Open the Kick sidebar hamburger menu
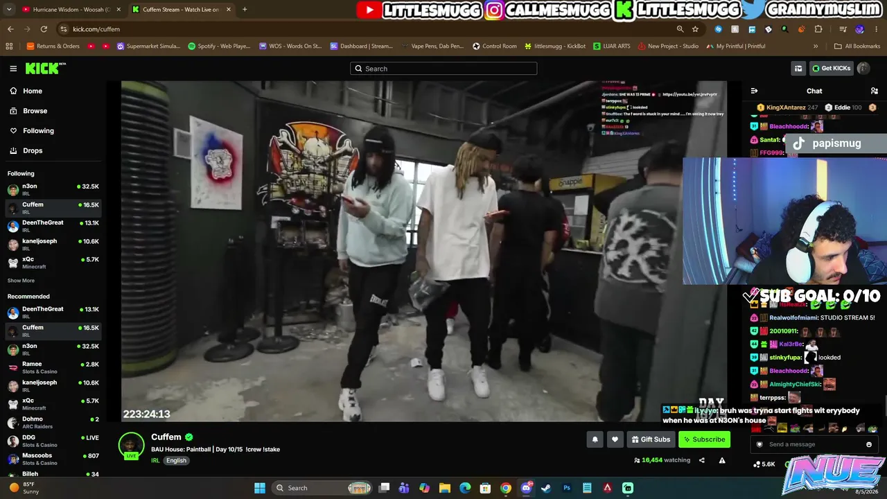 tap(13, 69)
